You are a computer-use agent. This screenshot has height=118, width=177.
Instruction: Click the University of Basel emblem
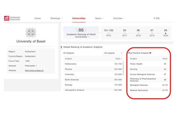[31, 32]
